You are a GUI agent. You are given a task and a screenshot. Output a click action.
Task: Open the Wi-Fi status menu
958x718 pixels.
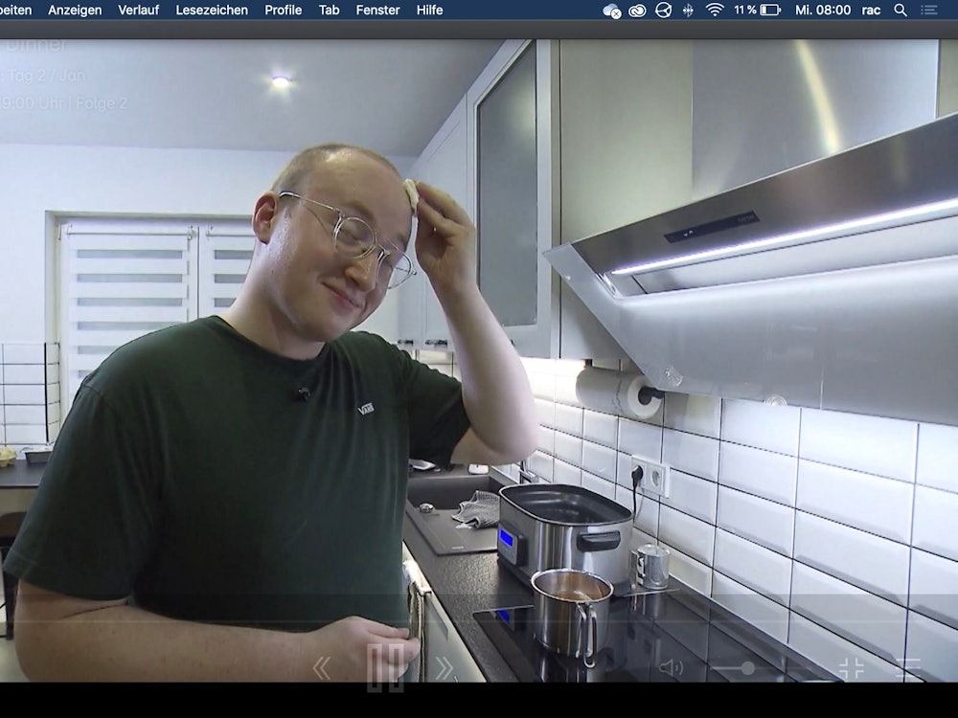pos(715,10)
